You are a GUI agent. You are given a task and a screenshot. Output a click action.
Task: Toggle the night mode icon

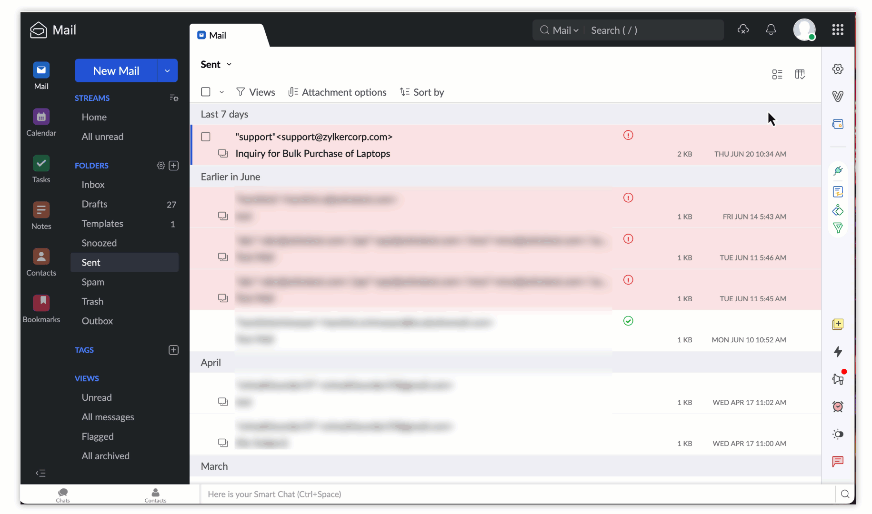click(x=838, y=434)
